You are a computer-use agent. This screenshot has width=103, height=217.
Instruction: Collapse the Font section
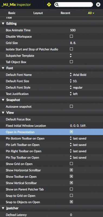pos(3,68)
